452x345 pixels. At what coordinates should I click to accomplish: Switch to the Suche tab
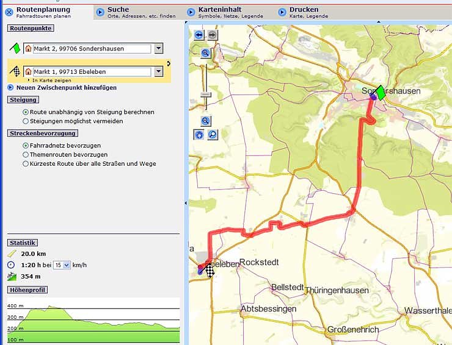(117, 10)
